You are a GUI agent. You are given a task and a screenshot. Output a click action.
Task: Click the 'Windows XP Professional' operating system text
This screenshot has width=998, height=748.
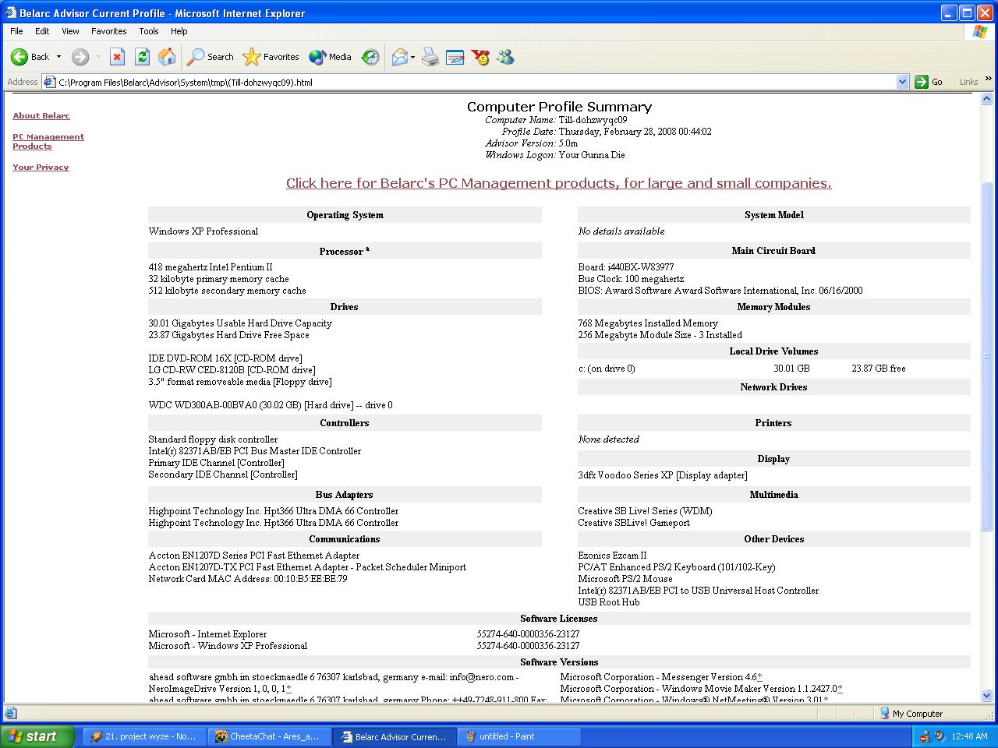[x=203, y=231]
